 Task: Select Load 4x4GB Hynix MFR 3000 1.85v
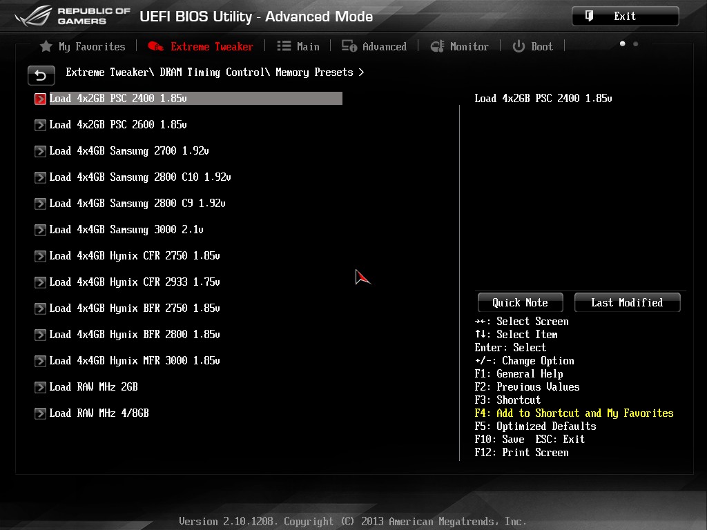point(135,360)
